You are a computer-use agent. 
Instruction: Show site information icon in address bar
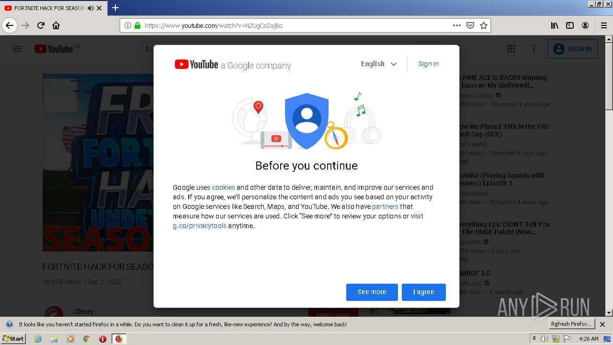[127, 25]
